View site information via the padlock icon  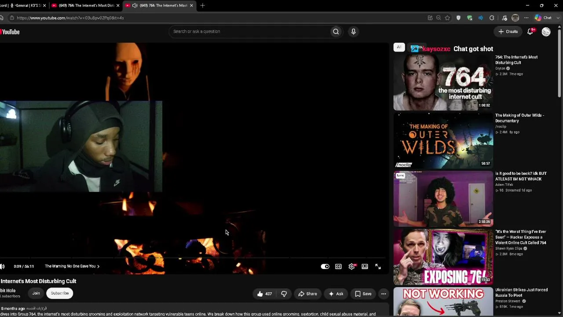click(12, 18)
